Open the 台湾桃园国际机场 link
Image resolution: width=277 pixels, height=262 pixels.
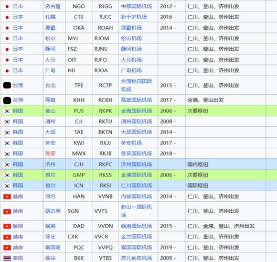pos(136,85)
